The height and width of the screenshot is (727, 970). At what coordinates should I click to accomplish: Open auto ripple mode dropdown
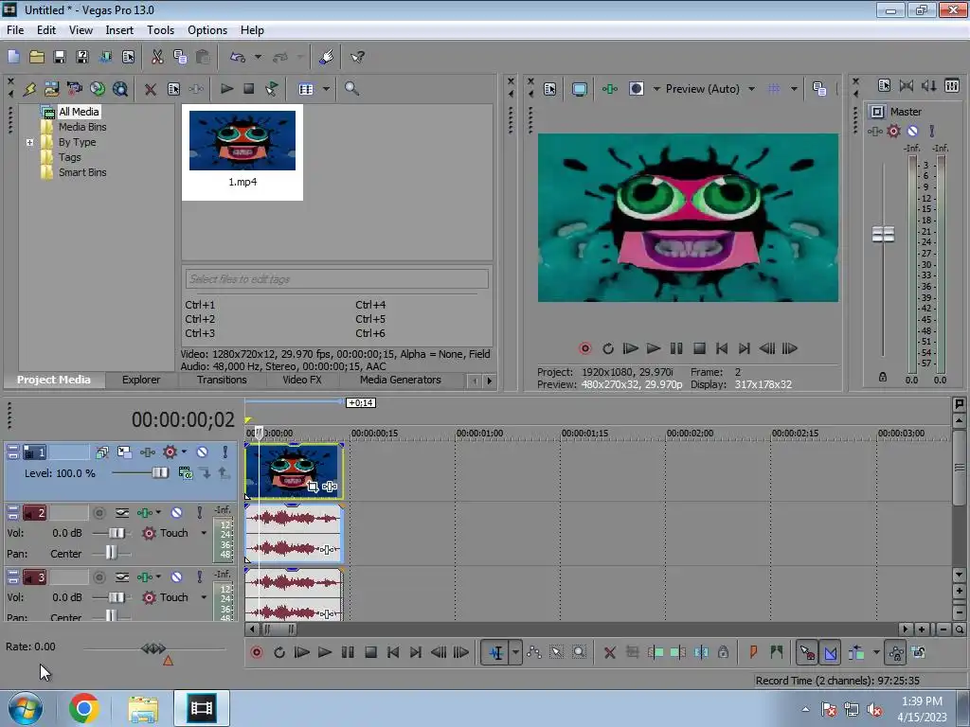tap(876, 652)
